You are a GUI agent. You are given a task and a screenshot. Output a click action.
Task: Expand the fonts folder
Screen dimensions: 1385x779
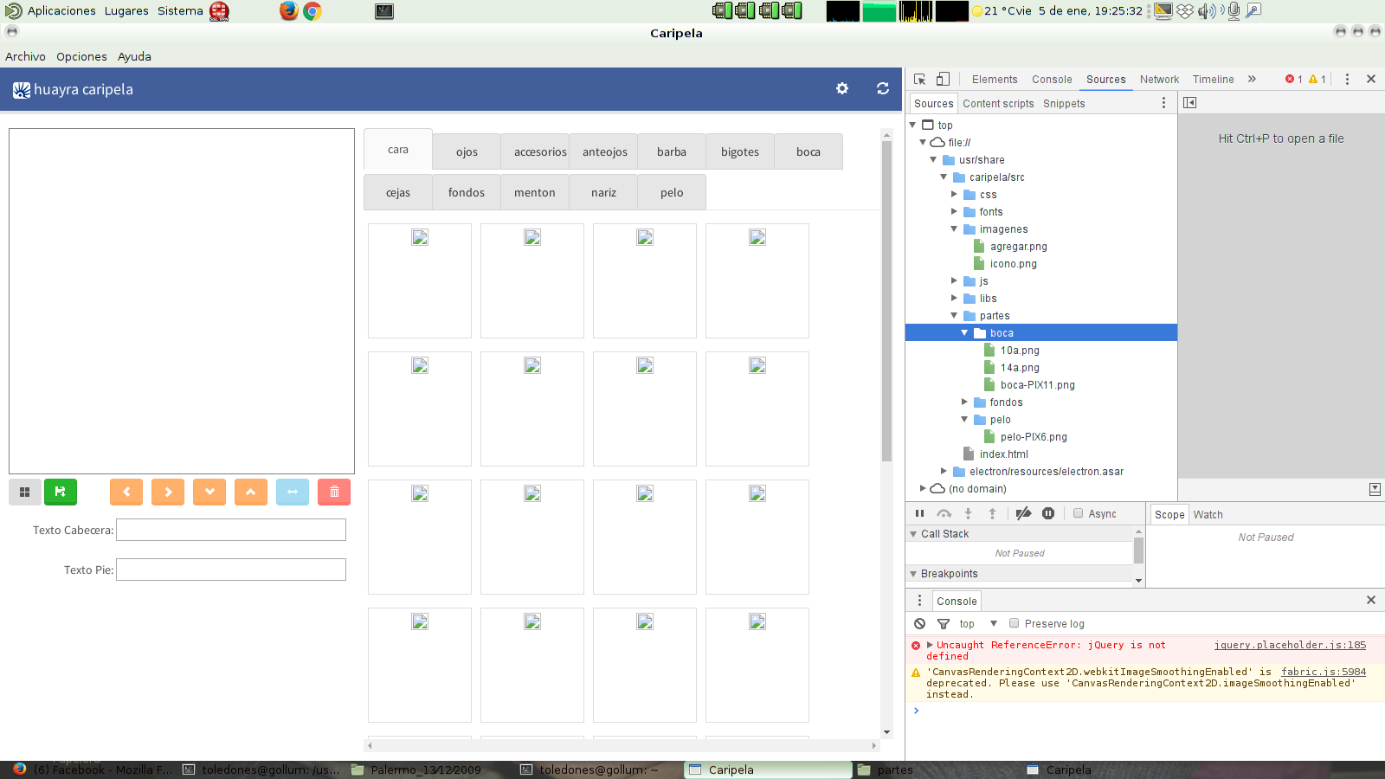[954, 211]
